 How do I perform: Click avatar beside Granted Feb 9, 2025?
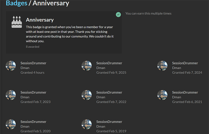tap(87, 66)
